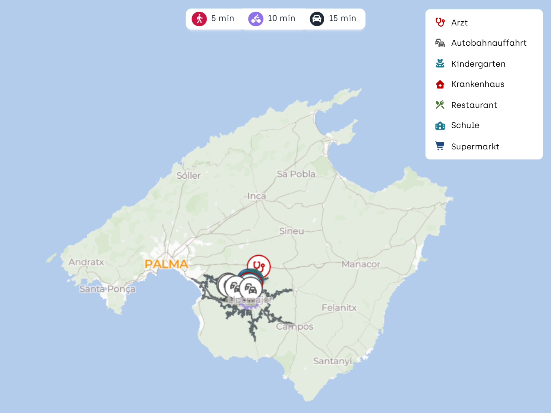Toggle the Restaurant filter label
The width and height of the screenshot is (551, 413).
click(474, 105)
